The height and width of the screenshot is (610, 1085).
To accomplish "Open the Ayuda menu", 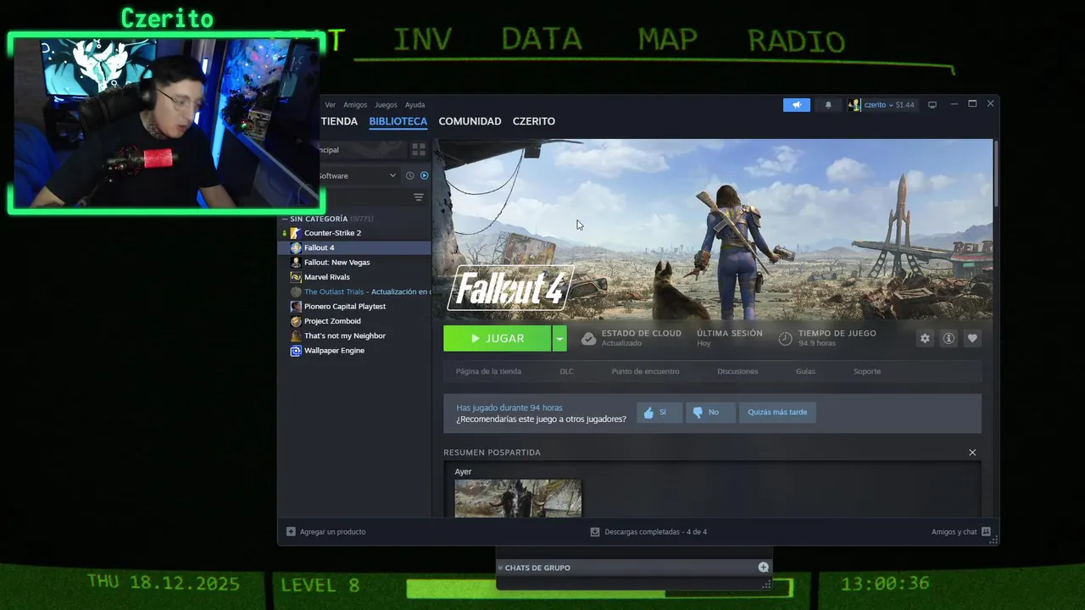I will (415, 105).
